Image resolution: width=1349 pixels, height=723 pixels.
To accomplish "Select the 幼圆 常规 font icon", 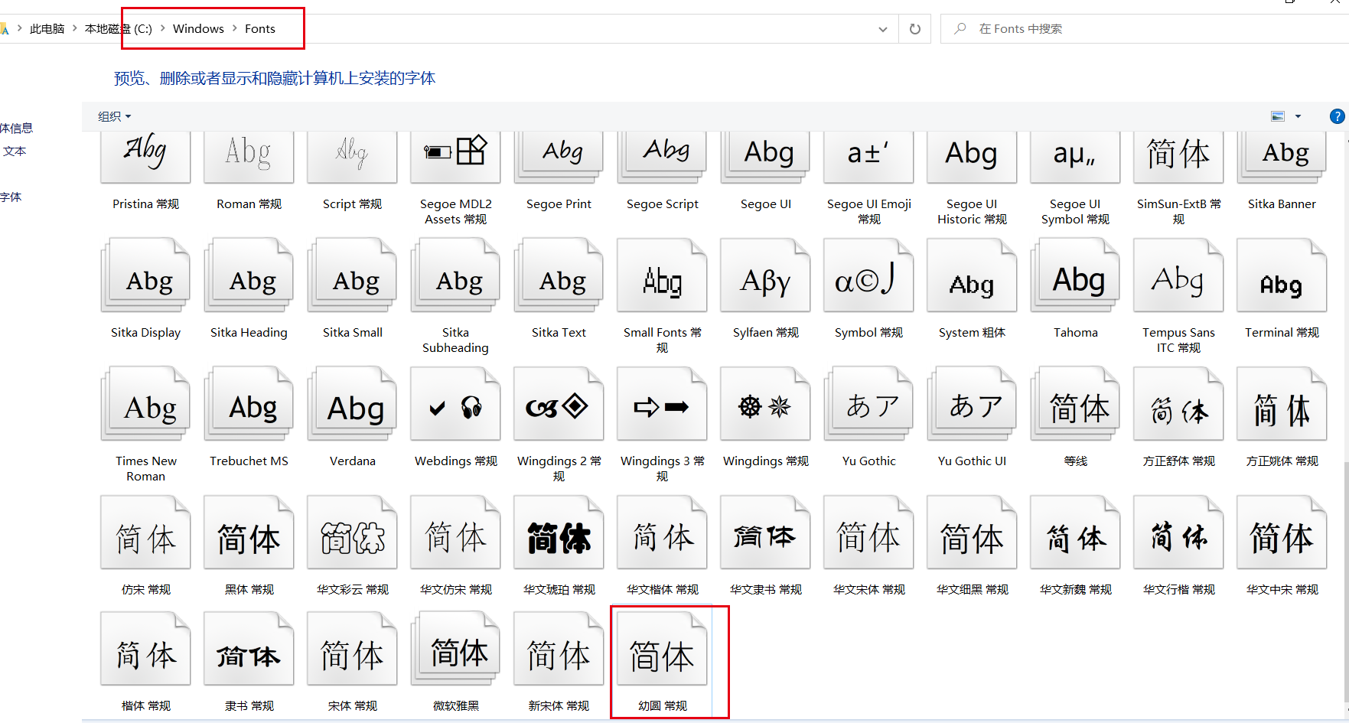I will pos(662,649).
